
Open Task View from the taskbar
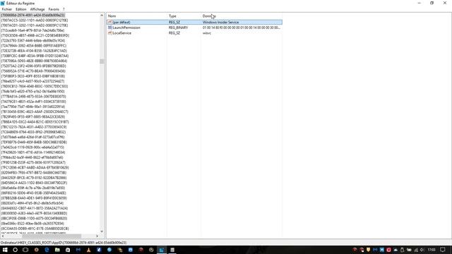click(25, 250)
